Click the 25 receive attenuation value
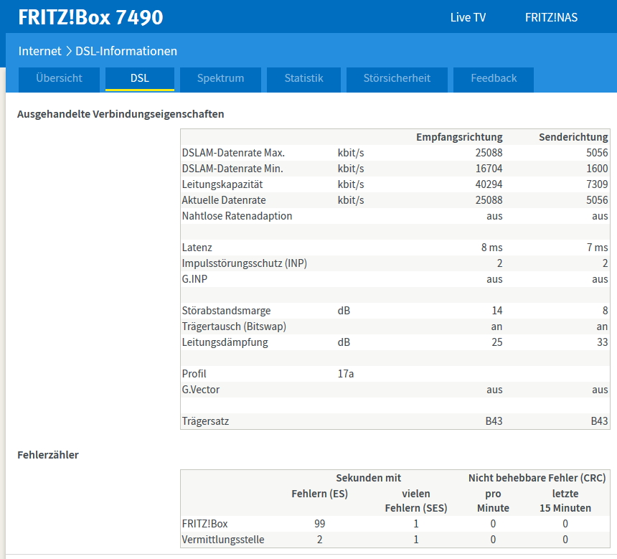Image resolution: width=617 pixels, height=559 pixels. [x=497, y=342]
